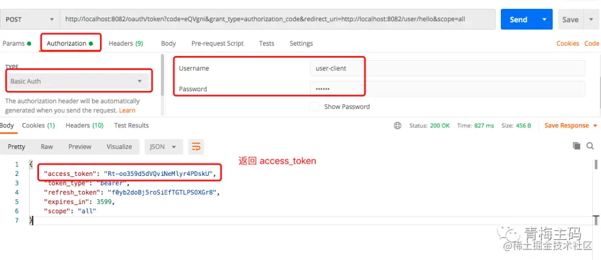This screenshot has height=260, width=601.
Task: Open the Cookies link
Action: tap(568, 43)
